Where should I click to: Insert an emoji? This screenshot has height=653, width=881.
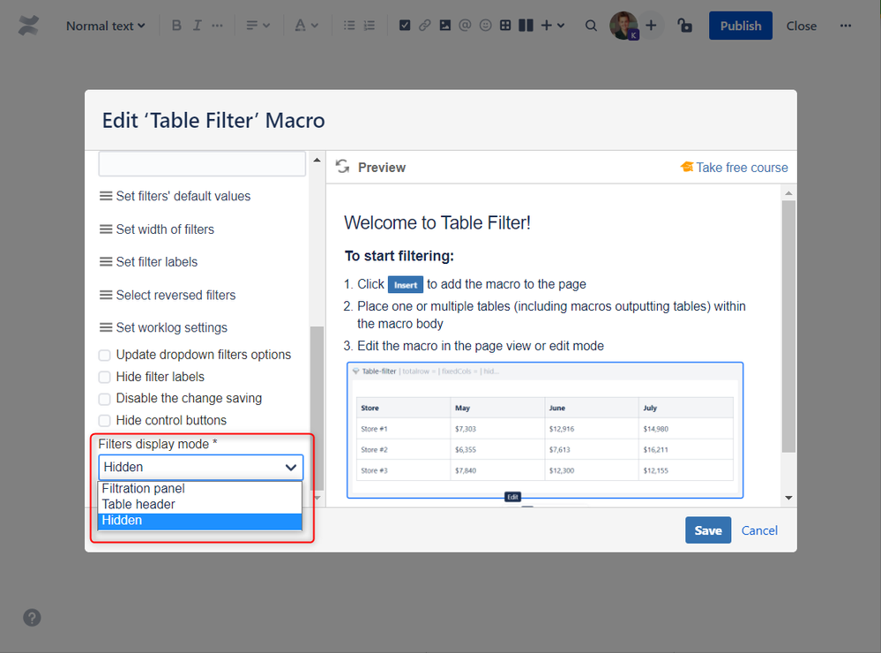coord(485,26)
